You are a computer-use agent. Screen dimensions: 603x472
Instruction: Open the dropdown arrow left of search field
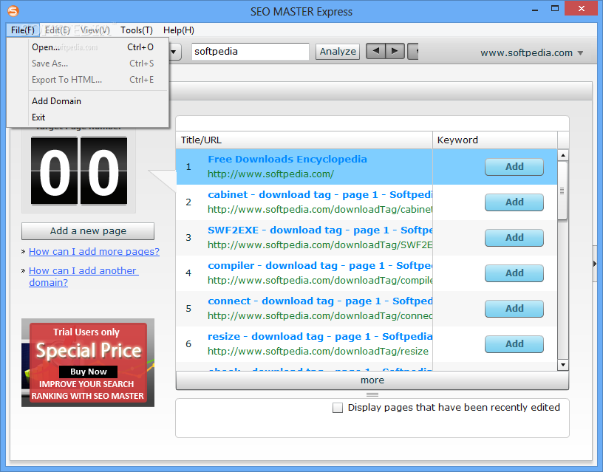pos(174,52)
